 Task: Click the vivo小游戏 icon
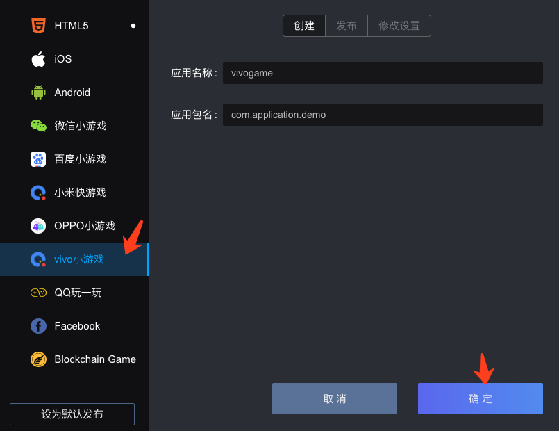(x=38, y=259)
